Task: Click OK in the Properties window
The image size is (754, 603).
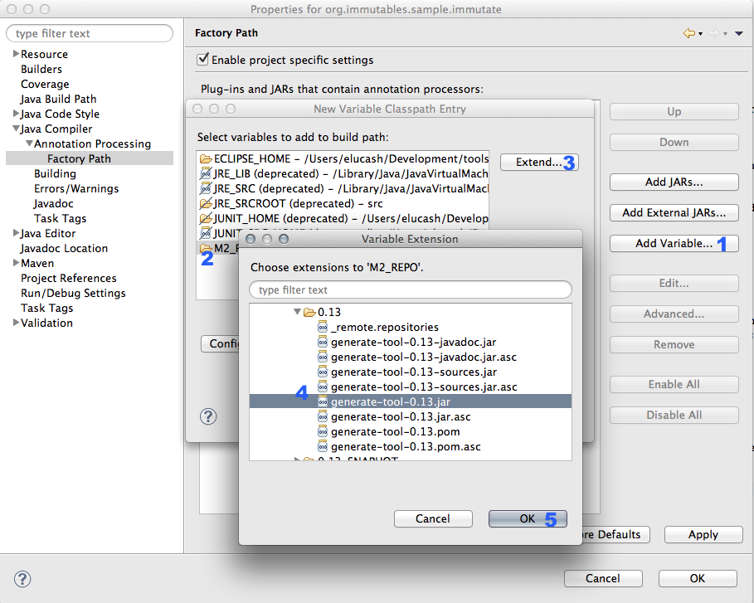Action: pos(698,578)
